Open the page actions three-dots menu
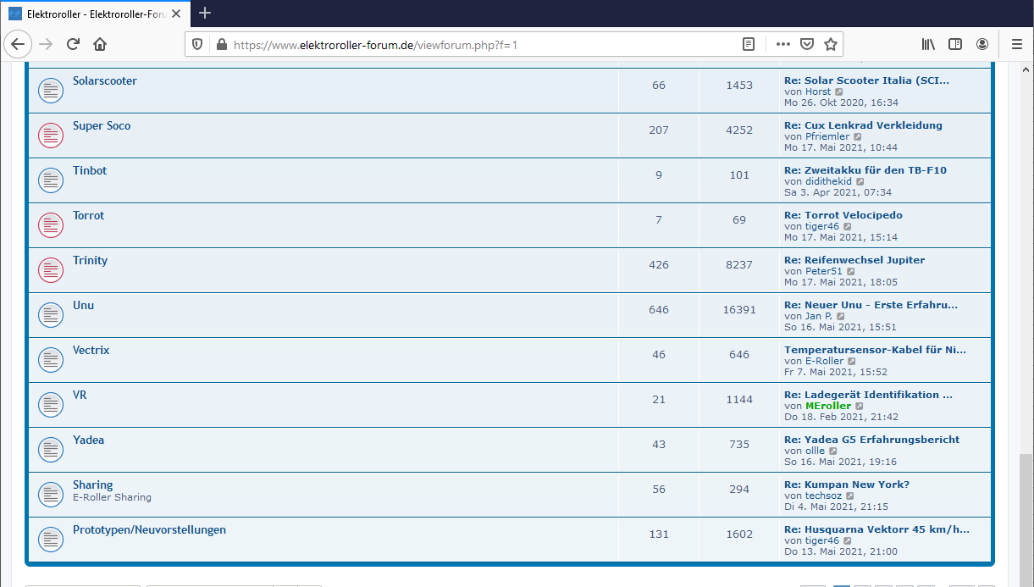The height and width of the screenshot is (587, 1034). click(782, 44)
